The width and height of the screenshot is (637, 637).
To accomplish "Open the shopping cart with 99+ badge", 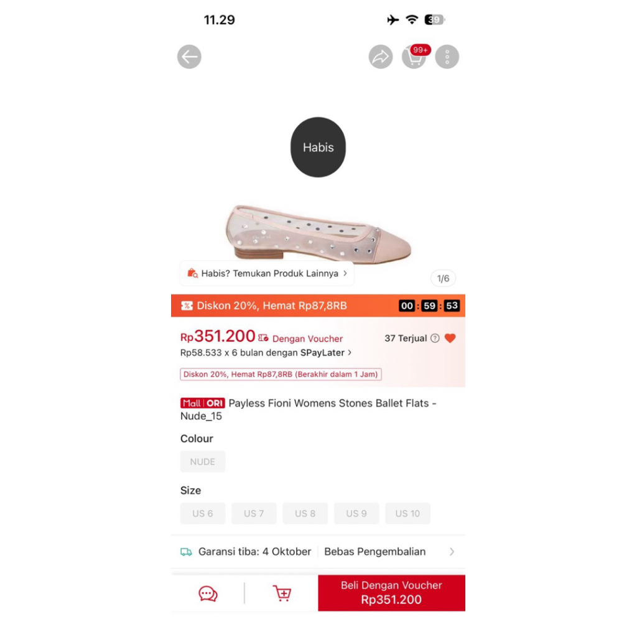I will (414, 57).
